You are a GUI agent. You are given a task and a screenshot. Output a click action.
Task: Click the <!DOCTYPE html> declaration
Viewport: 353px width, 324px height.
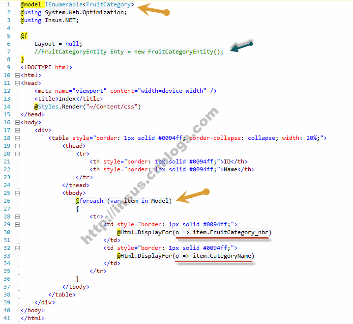point(46,67)
